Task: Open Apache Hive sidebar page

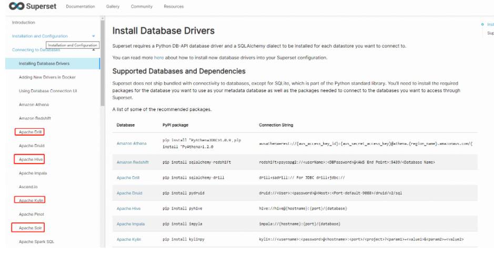Action: point(31,160)
